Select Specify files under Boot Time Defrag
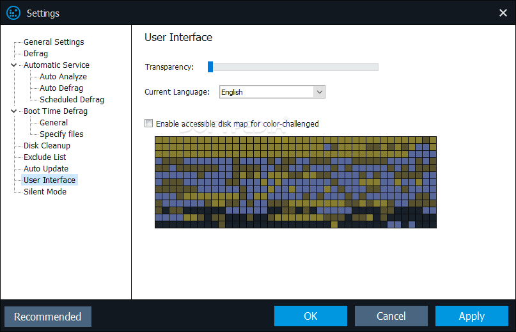Viewport: 516px width, 332px height. point(61,134)
